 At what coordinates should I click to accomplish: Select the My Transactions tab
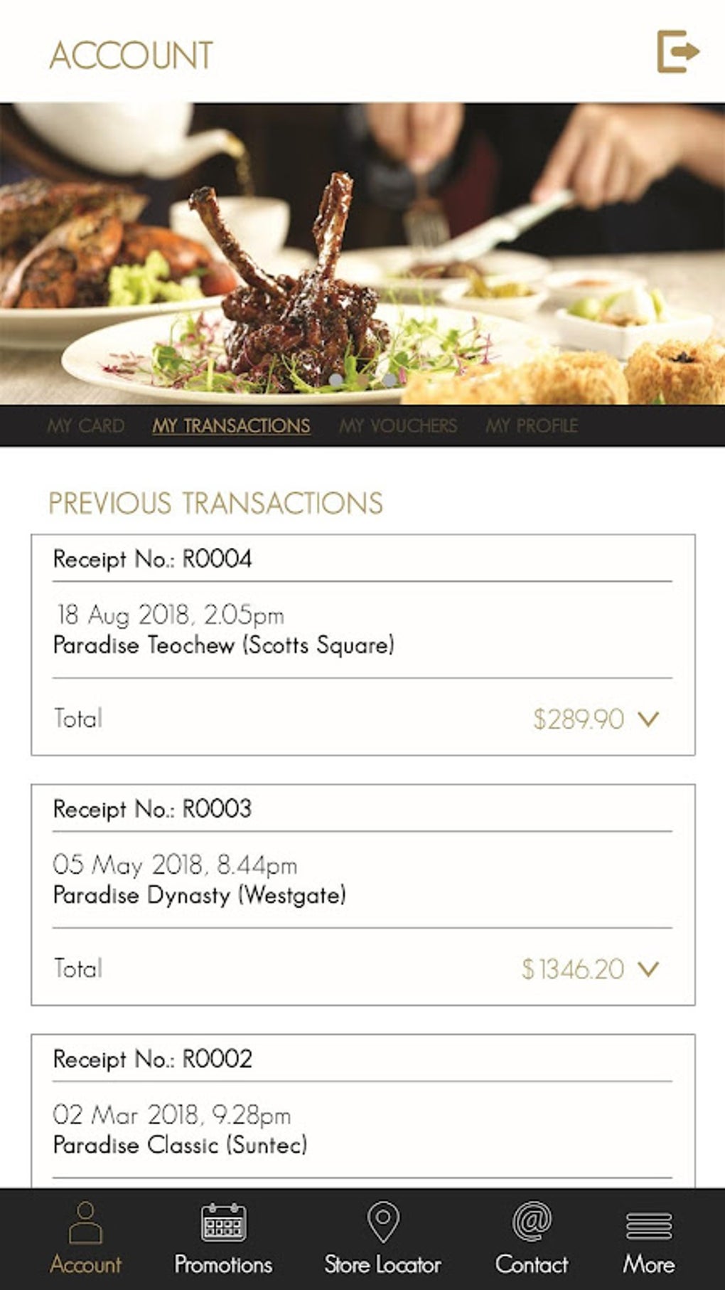(x=231, y=425)
